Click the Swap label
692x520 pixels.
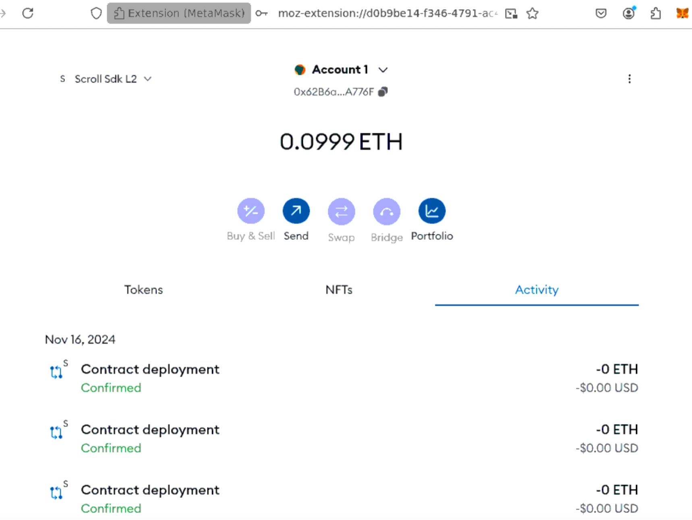coord(341,237)
